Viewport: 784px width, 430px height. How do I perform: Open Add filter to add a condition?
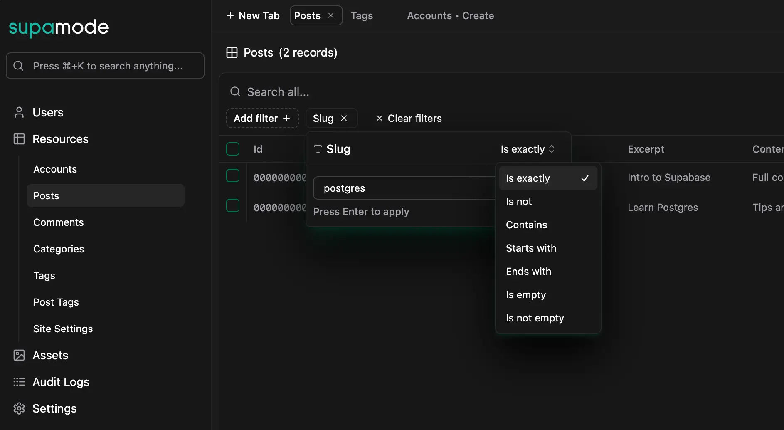262,118
